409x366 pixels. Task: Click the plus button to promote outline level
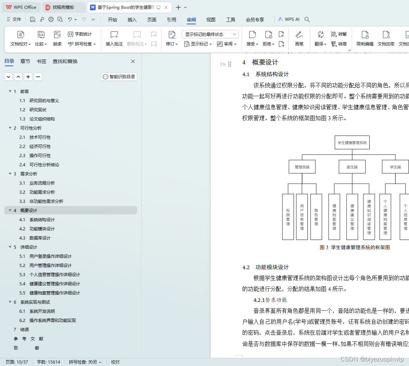pyautogui.click(x=28, y=77)
